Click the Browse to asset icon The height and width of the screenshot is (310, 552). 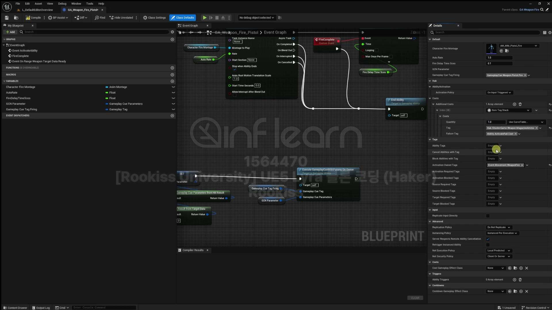[16, 18]
